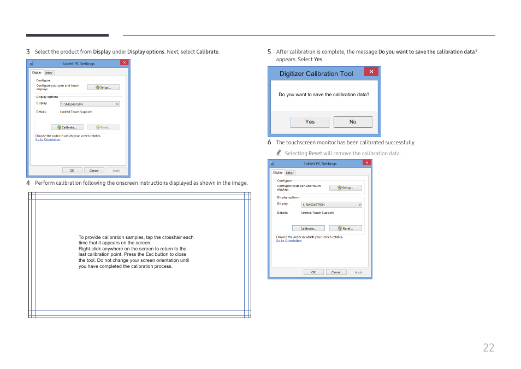This screenshot has height=369, width=521.
Task: Click the page number 22
Action: (488, 348)
